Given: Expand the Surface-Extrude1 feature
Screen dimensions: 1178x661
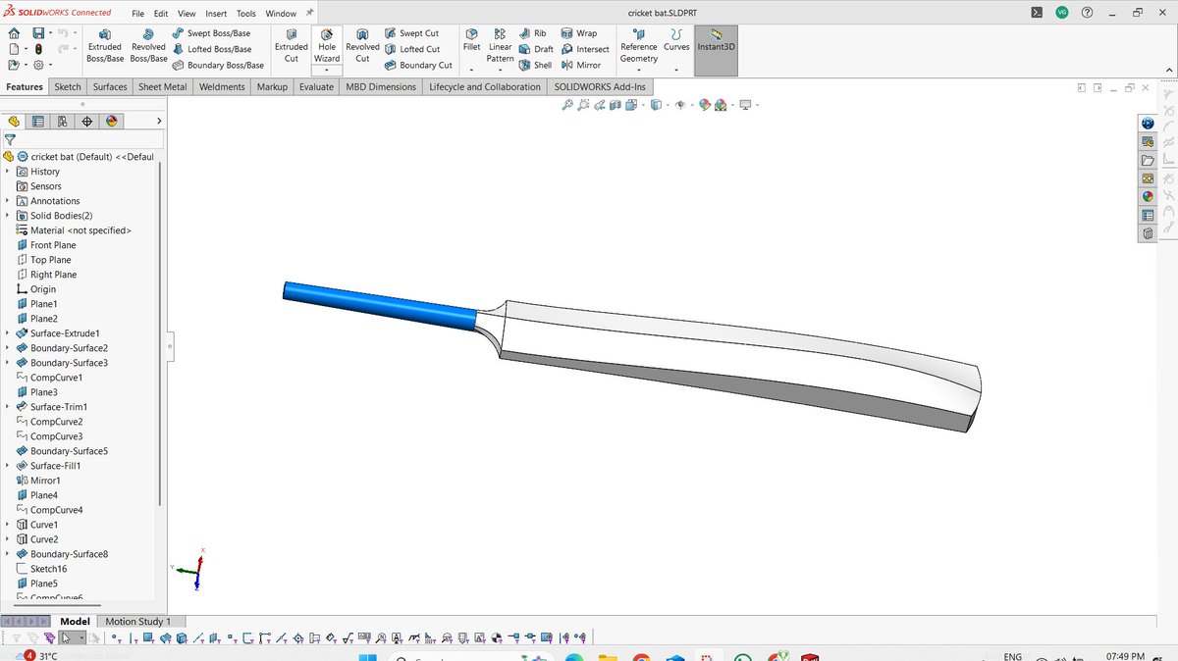Looking at the screenshot, I should point(8,333).
